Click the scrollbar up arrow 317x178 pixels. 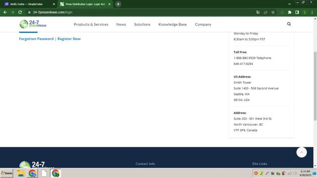(315, 19)
